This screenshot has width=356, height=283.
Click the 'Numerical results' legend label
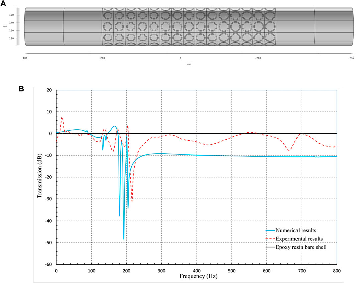point(295,230)
